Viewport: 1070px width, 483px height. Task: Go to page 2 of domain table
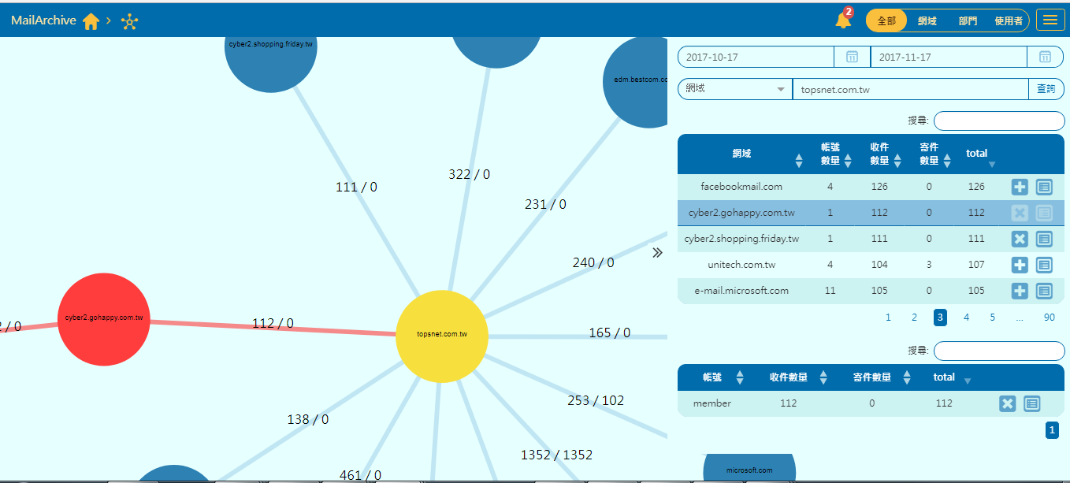(914, 318)
